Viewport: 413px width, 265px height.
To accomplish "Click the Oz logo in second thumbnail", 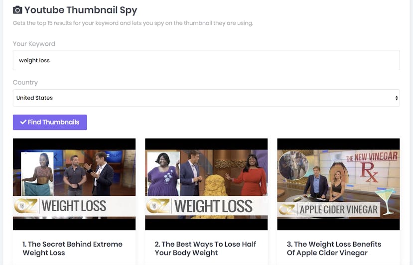I will [158, 206].
